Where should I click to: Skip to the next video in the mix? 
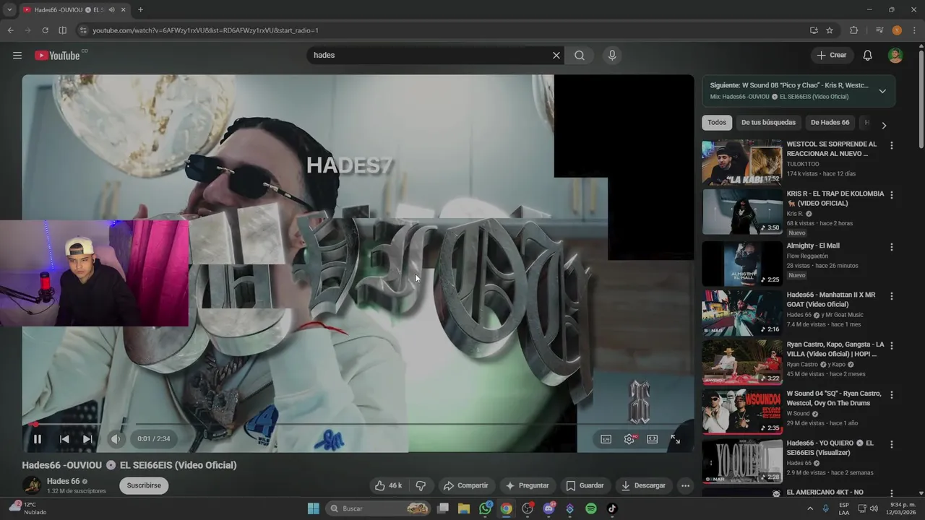(87, 439)
